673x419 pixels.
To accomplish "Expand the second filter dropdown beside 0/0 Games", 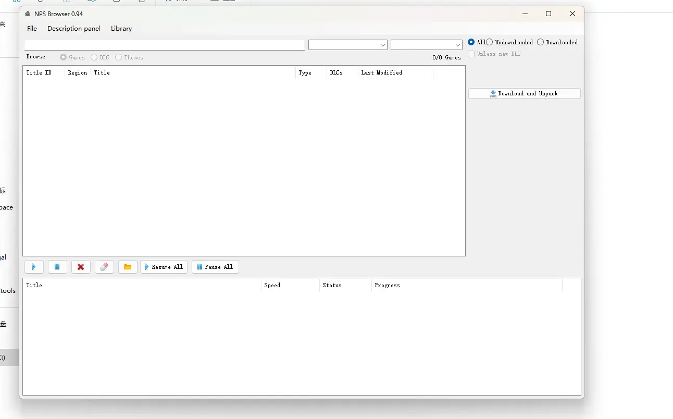I will (427, 45).
